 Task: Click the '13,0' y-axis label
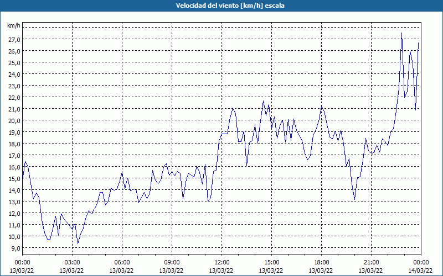(14, 202)
